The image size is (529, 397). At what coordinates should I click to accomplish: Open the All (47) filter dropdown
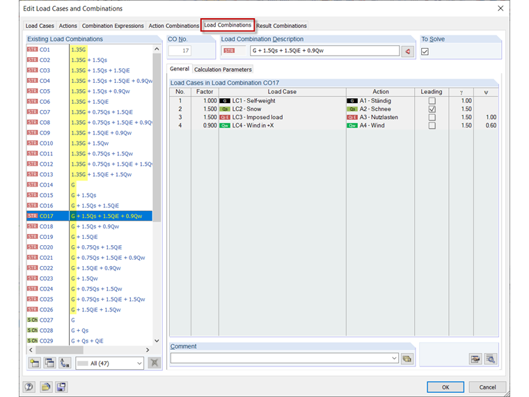(110, 364)
